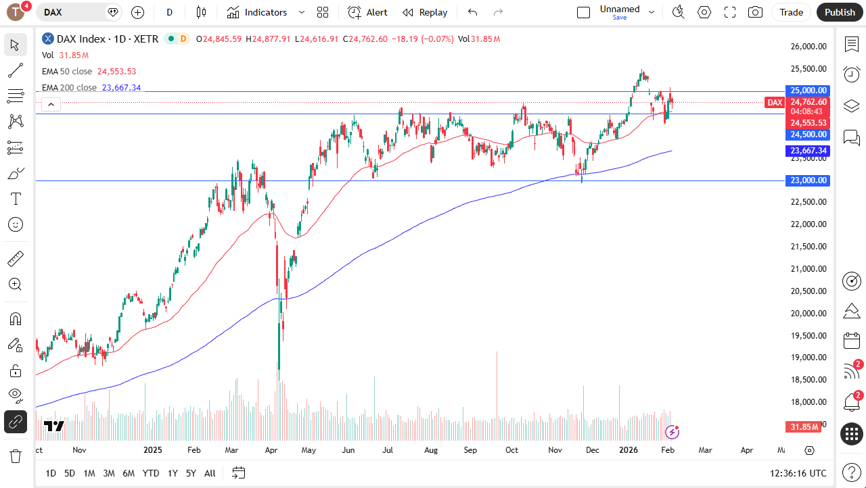
Task: Start bar Replay mode
Action: (x=425, y=12)
